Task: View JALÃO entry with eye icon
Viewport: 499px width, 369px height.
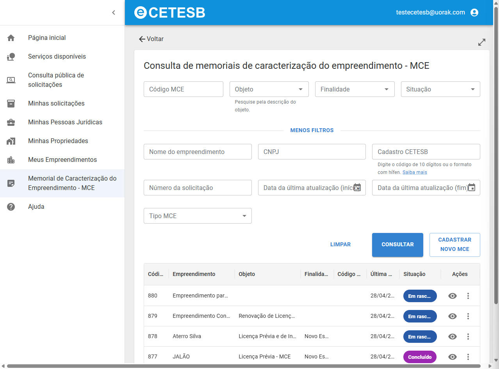Action: 453,357
